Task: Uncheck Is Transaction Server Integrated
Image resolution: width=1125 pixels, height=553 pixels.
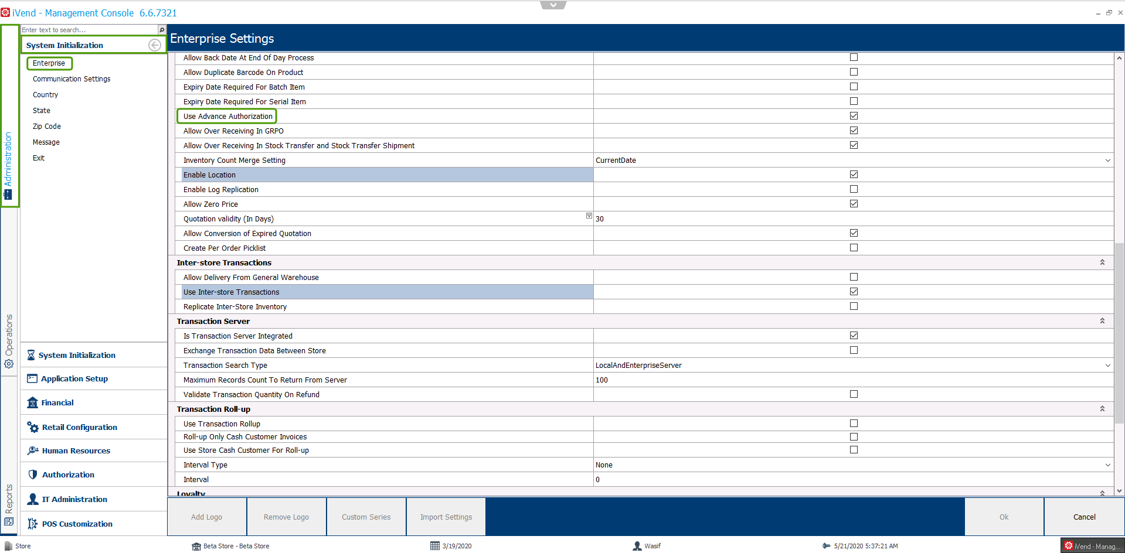Action: point(854,336)
